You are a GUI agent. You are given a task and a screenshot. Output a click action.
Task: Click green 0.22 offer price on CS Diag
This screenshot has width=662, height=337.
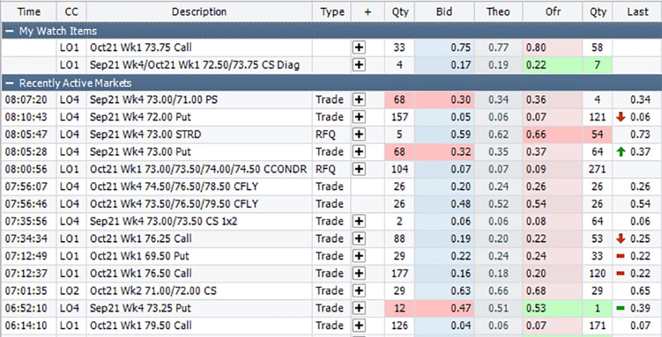pos(552,65)
